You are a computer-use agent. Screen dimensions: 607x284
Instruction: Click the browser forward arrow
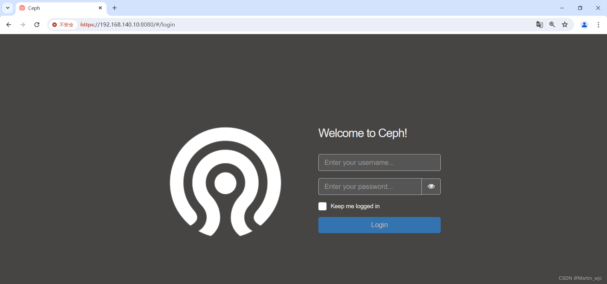[22, 25]
